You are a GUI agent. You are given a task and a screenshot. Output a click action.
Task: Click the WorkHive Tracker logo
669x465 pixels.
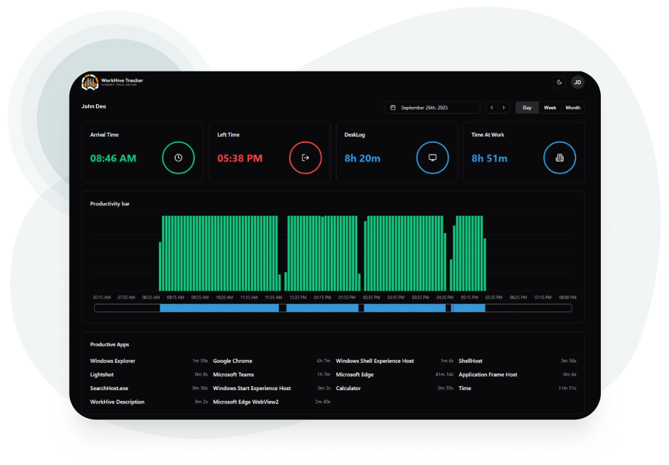[x=111, y=82]
